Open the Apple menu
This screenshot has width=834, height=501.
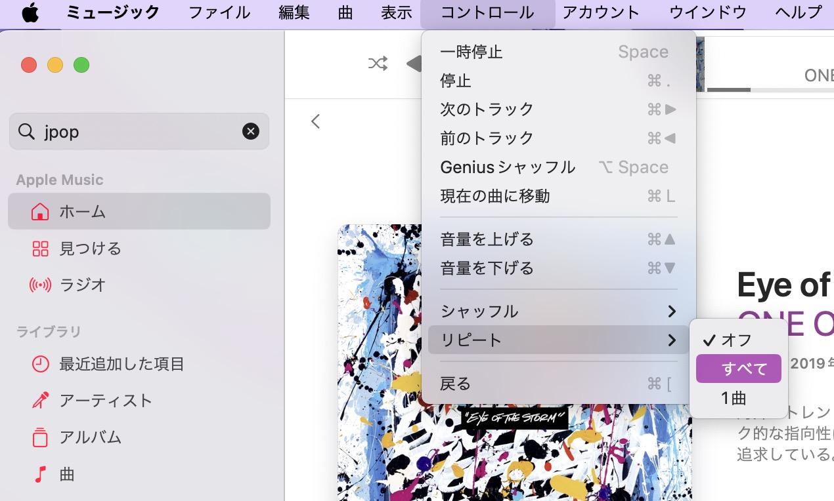tap(30, 13)
